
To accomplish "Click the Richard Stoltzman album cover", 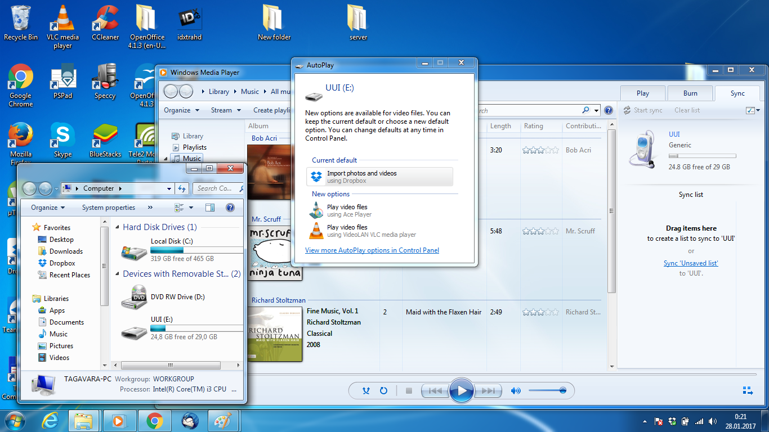I will pyautogui.click(x=275, y=334).
